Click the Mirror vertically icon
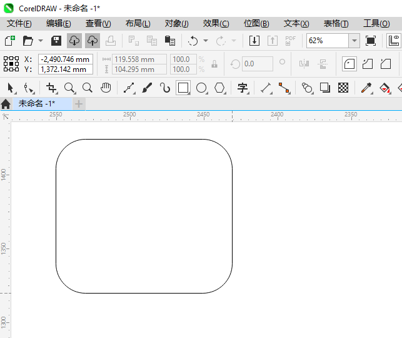 (x=323, y=64)
